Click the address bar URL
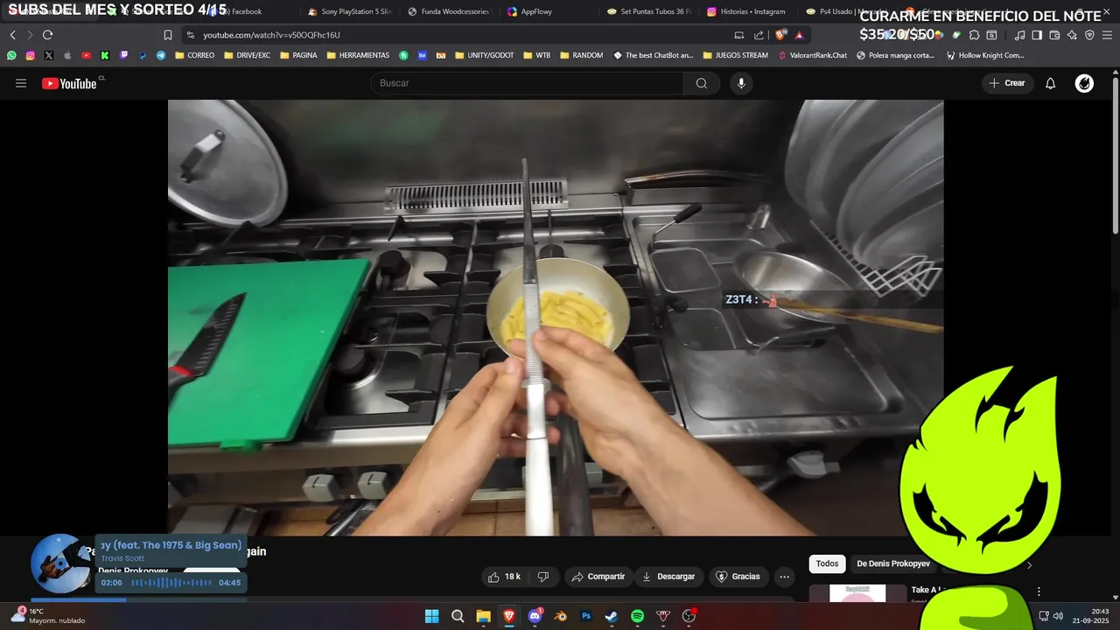The width and height of the screenshot is (1120, 630). tap(271, 35)
